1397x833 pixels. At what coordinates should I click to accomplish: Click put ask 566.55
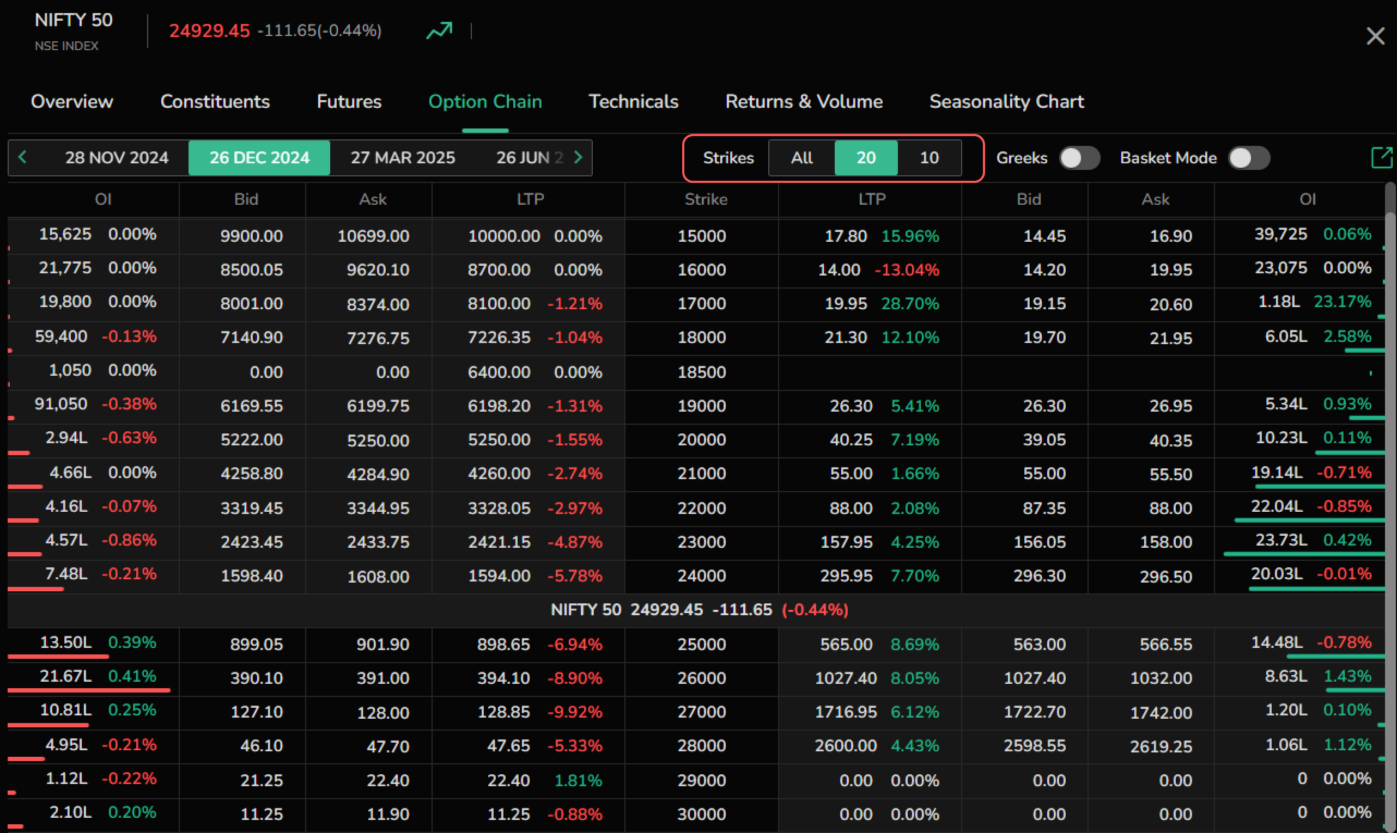(x=1165, y=644)
